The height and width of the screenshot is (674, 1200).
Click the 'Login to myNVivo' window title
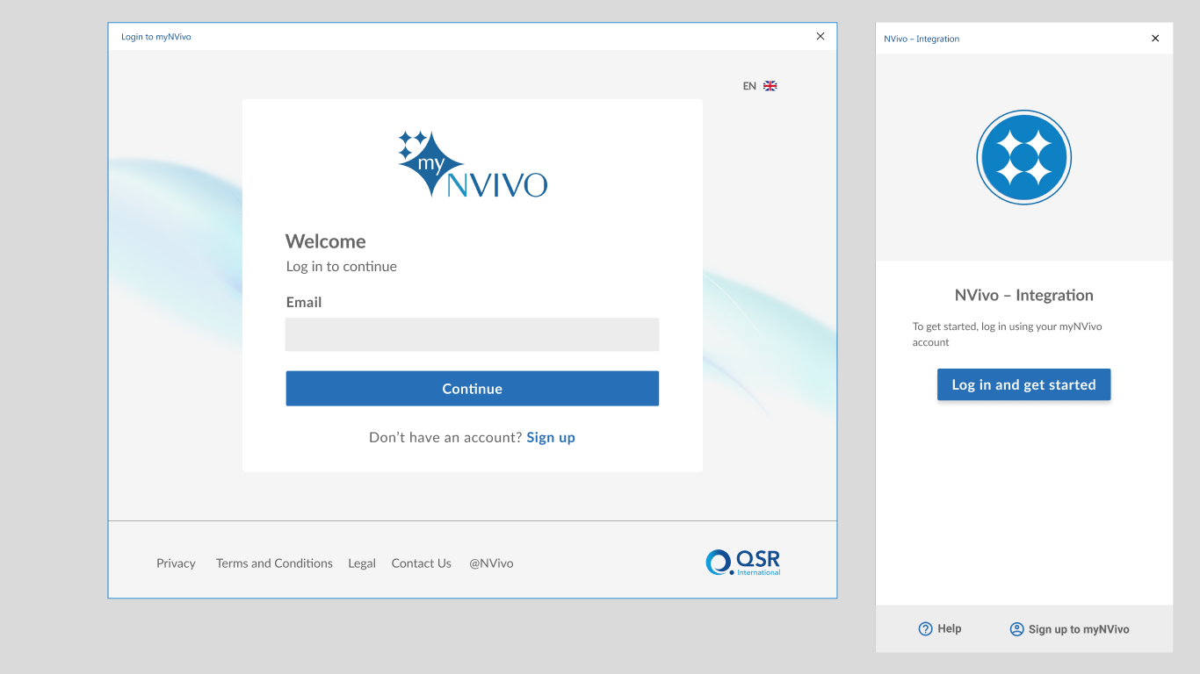tap(156, 37)
